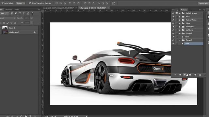This screenshot has height=117, width=209.
Task: Switch to the History tab
Action: (175, 10)
